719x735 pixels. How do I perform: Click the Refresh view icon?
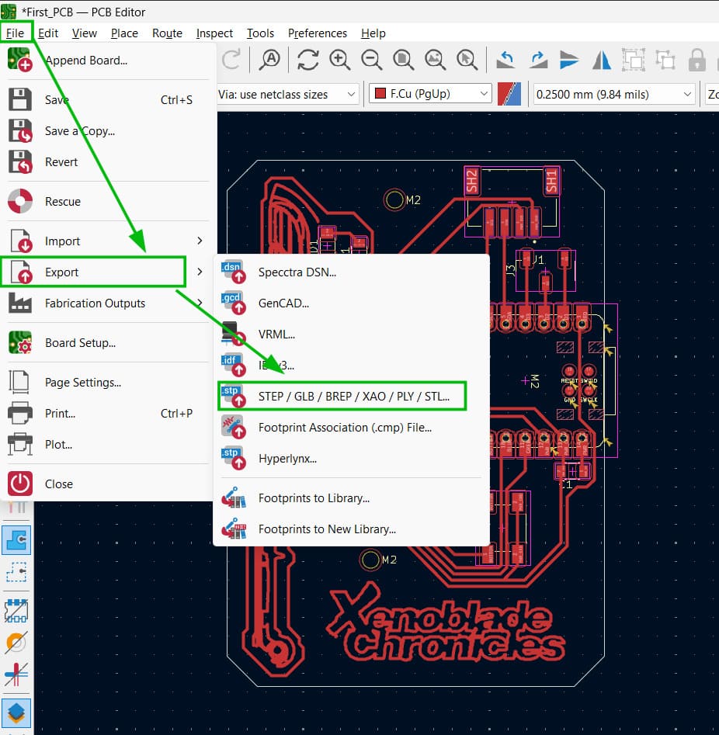tap(308, 60)
